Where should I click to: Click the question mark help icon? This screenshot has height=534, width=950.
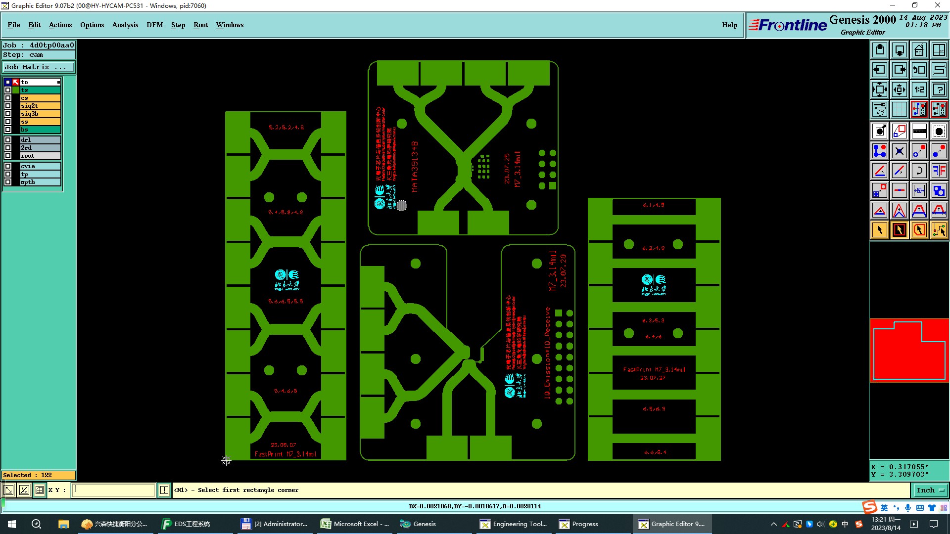pos(939,89)
